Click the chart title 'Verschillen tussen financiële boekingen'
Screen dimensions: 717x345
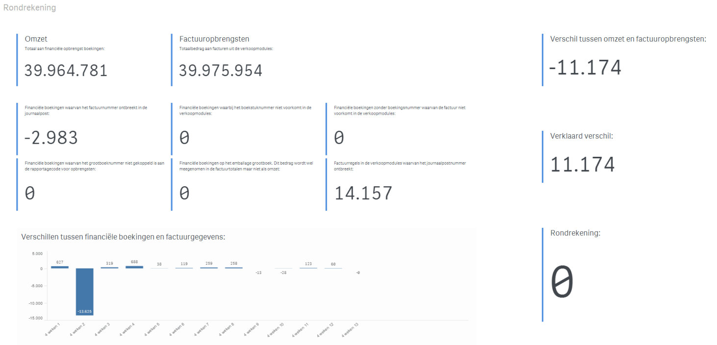(123, 237)
